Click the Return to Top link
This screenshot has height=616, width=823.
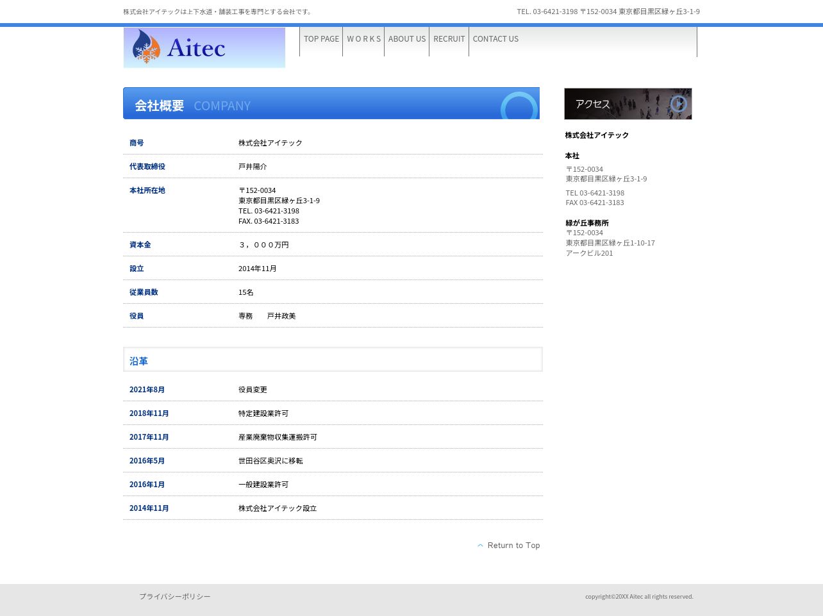tap(509, 545)
